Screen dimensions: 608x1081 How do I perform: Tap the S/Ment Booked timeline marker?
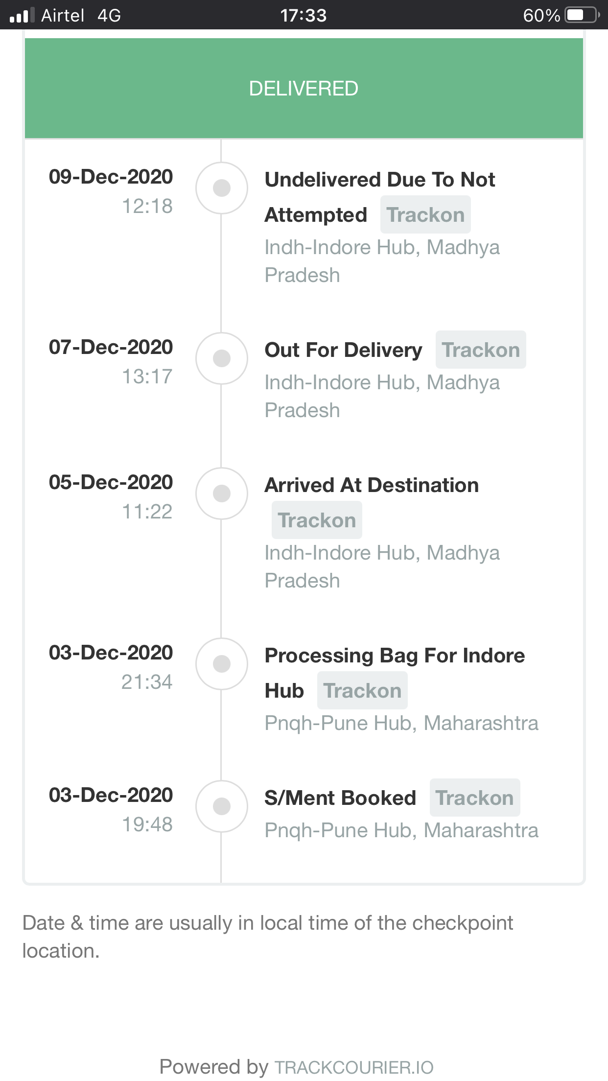click(222, 806)
